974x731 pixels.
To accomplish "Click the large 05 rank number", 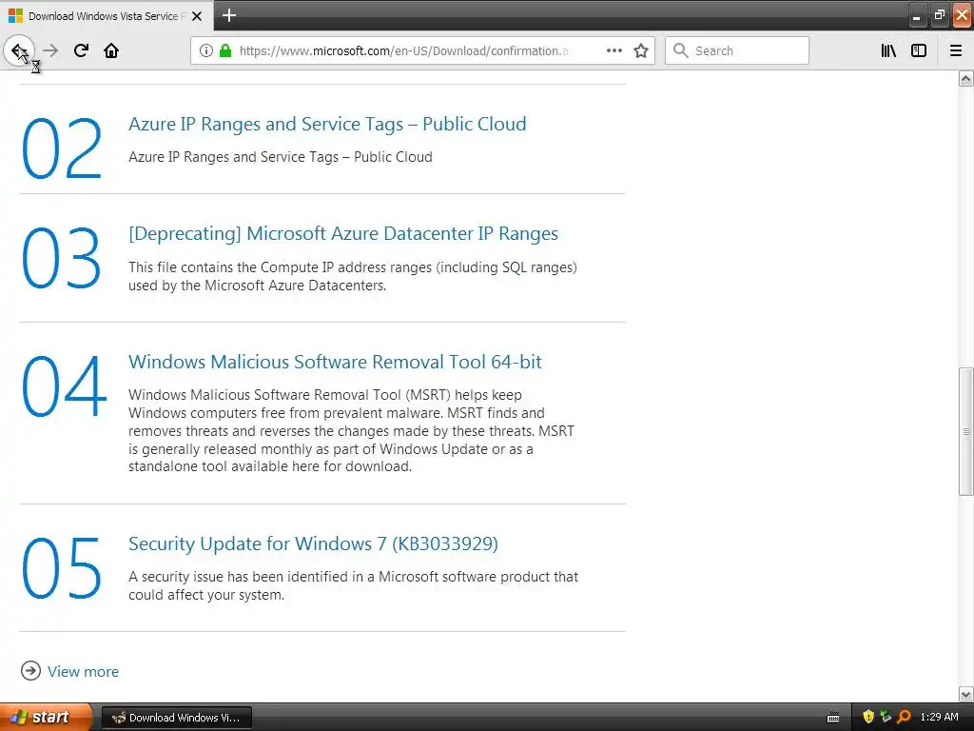I will coord(62,567).
